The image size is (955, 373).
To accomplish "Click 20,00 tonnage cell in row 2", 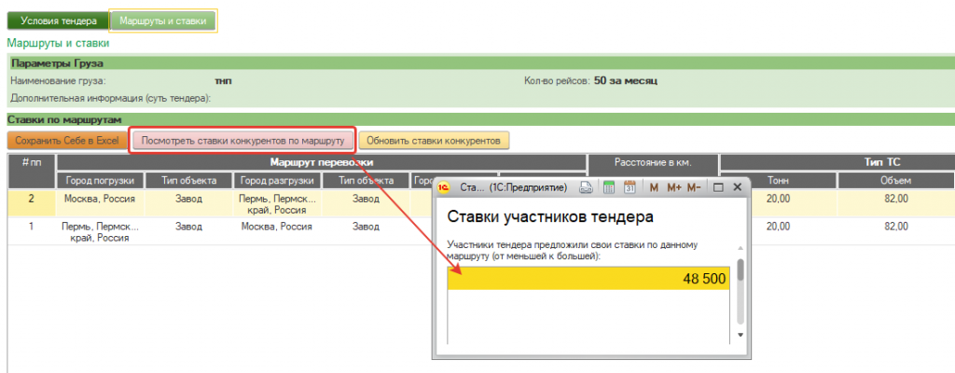I will (x=778, y=200).
